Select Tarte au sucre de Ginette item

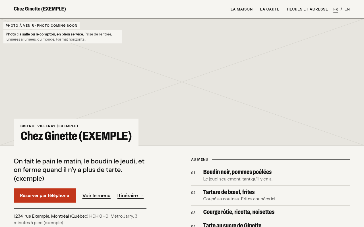(270, 224)
